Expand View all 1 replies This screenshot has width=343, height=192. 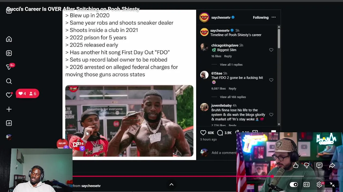point(231,65)
